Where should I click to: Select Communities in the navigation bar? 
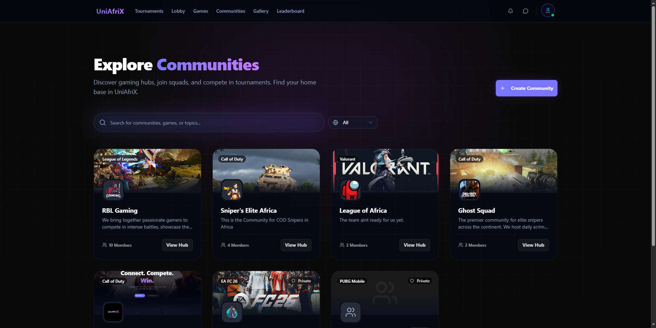tap(231, 11)
